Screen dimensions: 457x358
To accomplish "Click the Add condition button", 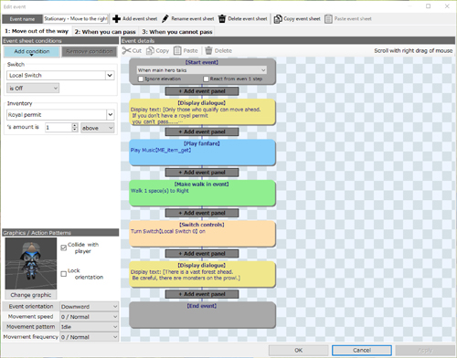I will coord(32,51).
